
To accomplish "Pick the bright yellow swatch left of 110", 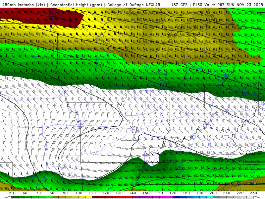I will click(89, 197).
